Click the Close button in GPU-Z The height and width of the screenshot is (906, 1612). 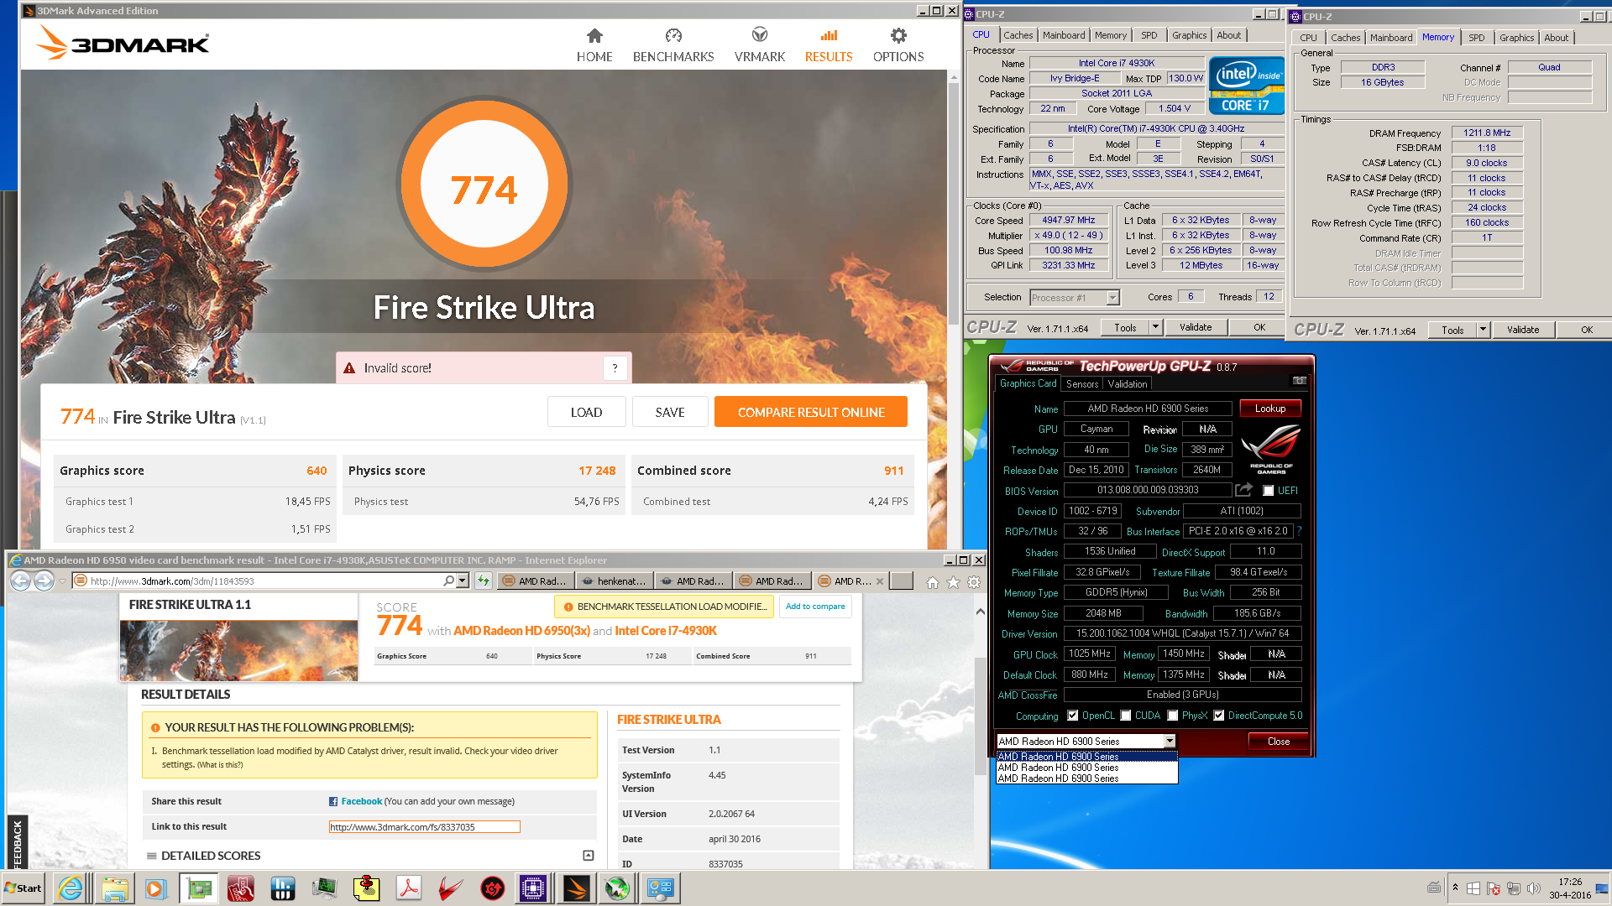(x=1278, y=742)
